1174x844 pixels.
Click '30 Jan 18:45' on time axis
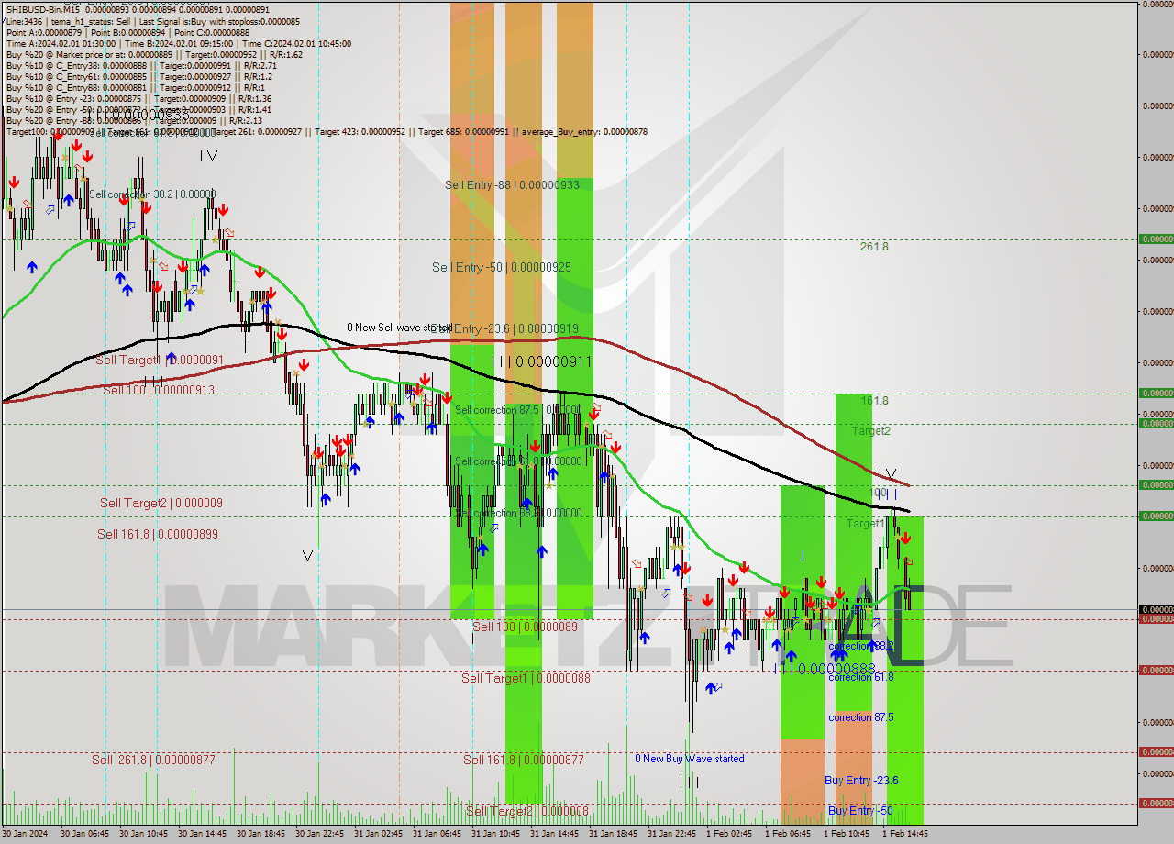click(x=260, y=834)
